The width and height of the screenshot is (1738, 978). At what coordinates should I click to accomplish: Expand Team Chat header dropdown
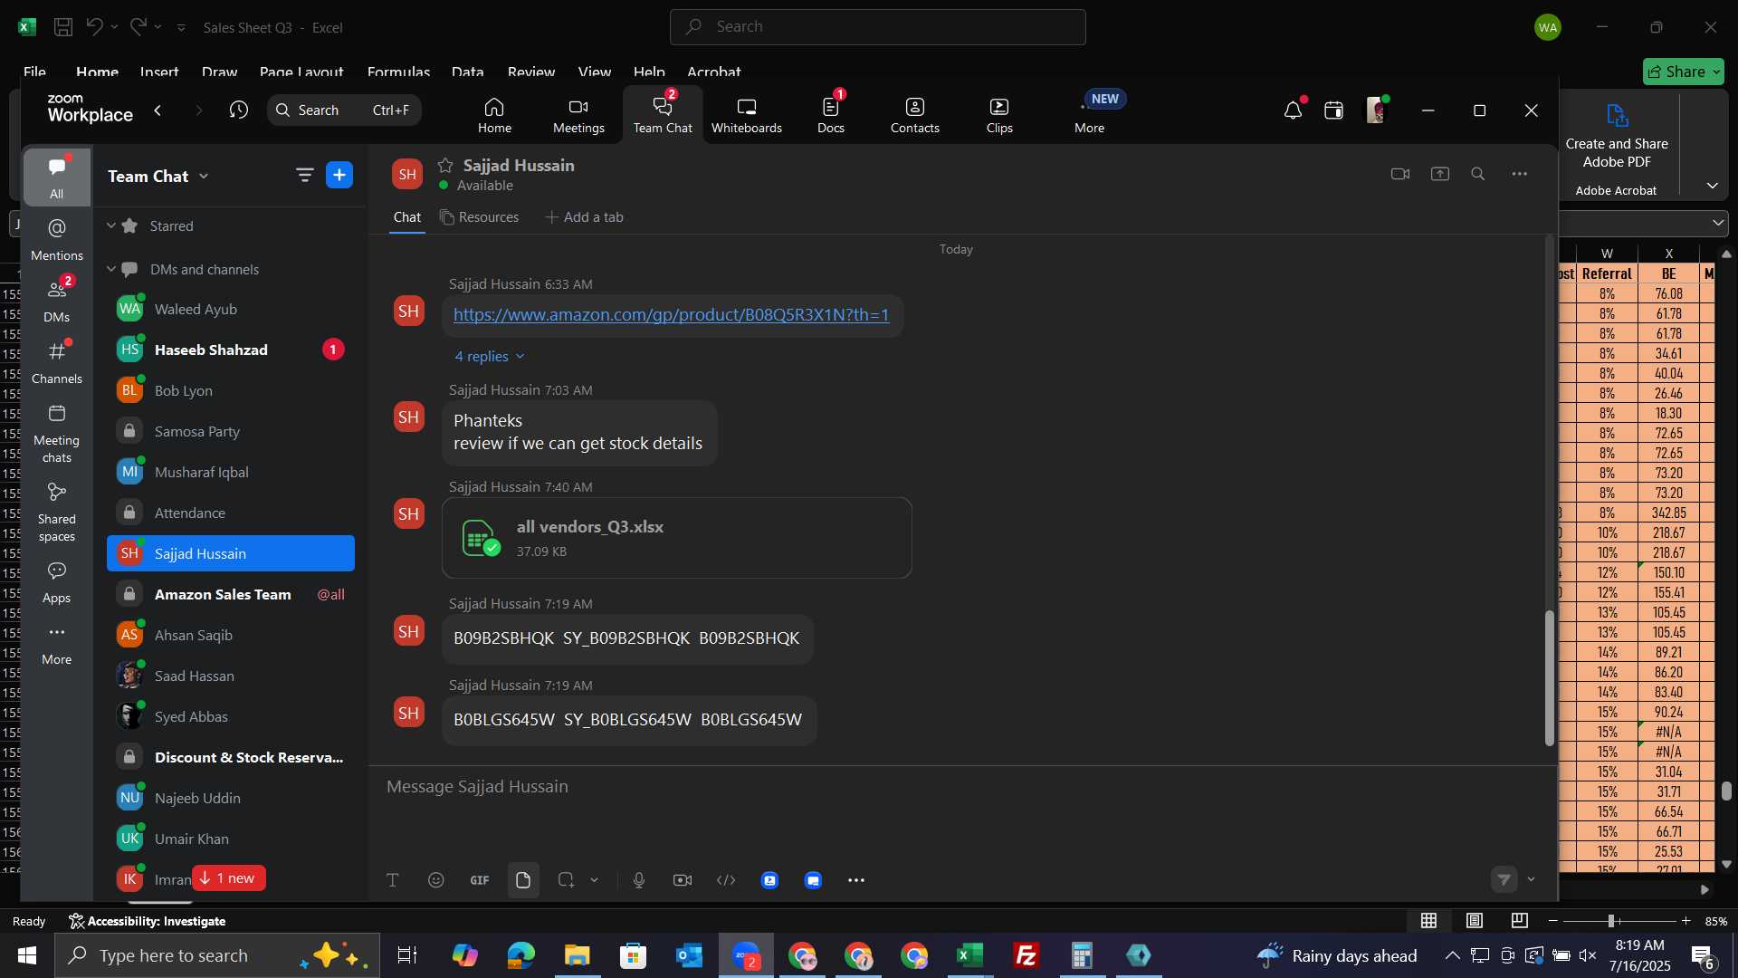coord(204,177)
